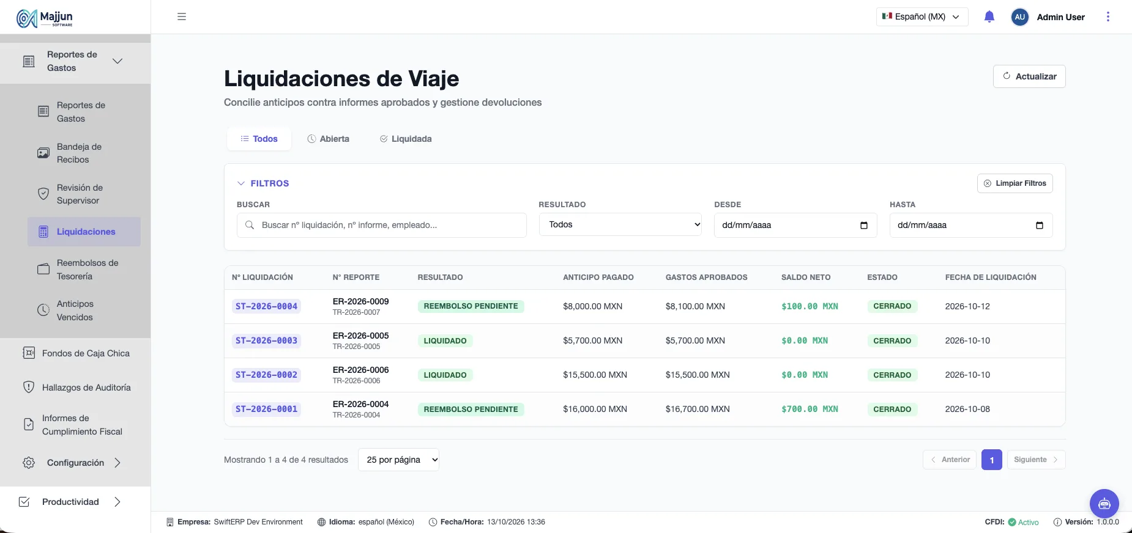Click the Siguiente pagination button

1037,460
